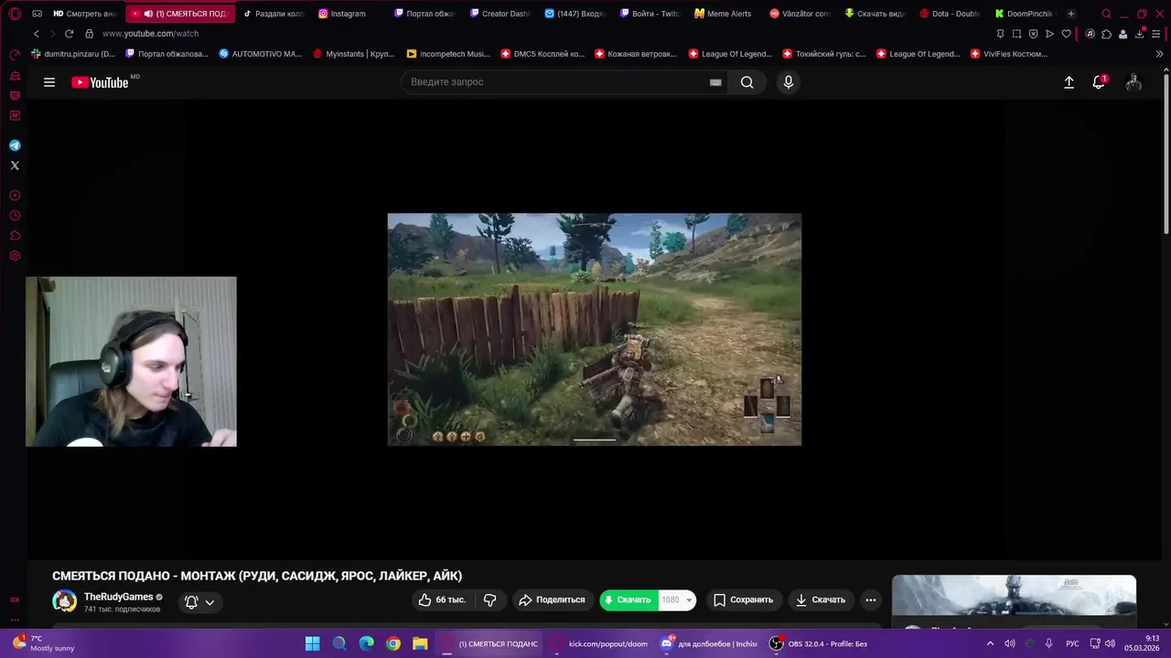Like the video (66 тыс.)
1171x658 pixels.
[x=444, y=600]
